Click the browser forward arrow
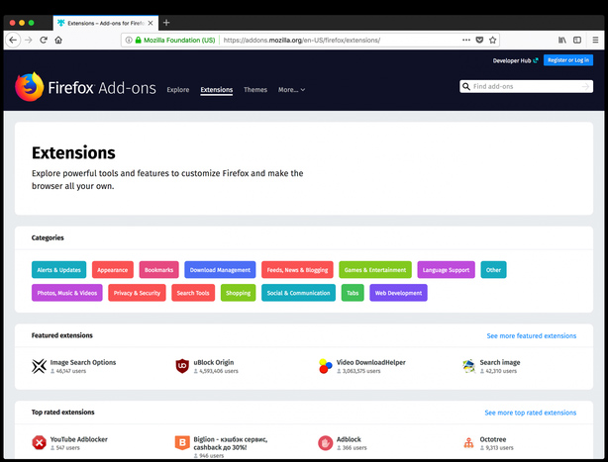 [x=29, y=40]
